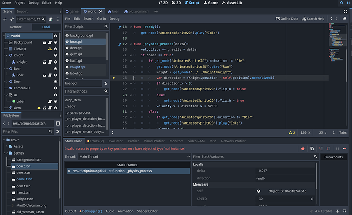Hide the Label node
352x215 pixels.
[55, 101]
